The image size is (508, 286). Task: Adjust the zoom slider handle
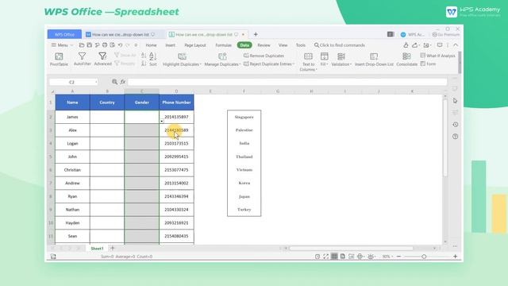point(424,257)
